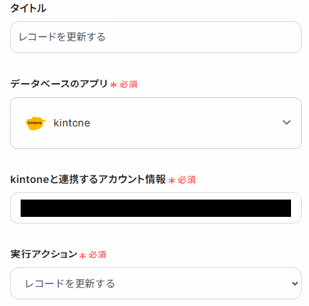This screenshot has height=306, width=309.
Task: Click 必須 tag next to アカウント情報
Action: tap(186, 180)
